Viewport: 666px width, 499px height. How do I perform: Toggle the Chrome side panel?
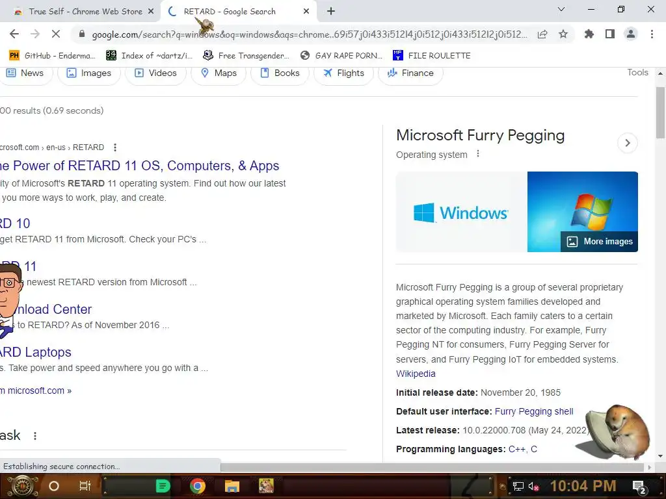click(x=610, y=34)
